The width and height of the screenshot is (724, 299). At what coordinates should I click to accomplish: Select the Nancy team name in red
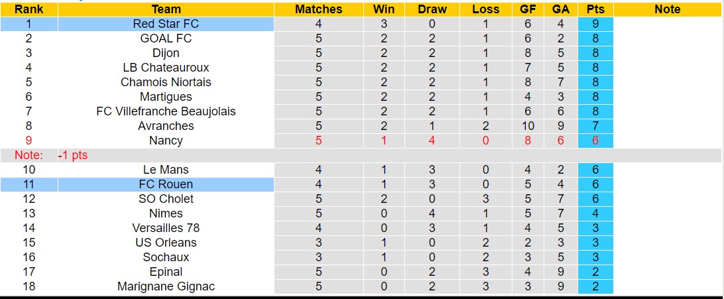(166, 141)
